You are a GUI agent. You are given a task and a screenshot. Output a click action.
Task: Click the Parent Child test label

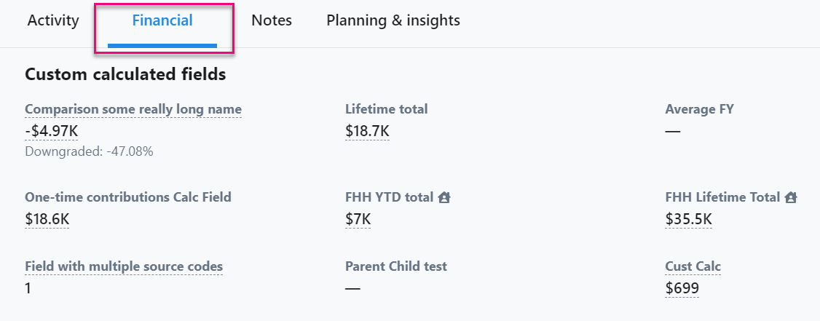(396, 266)
